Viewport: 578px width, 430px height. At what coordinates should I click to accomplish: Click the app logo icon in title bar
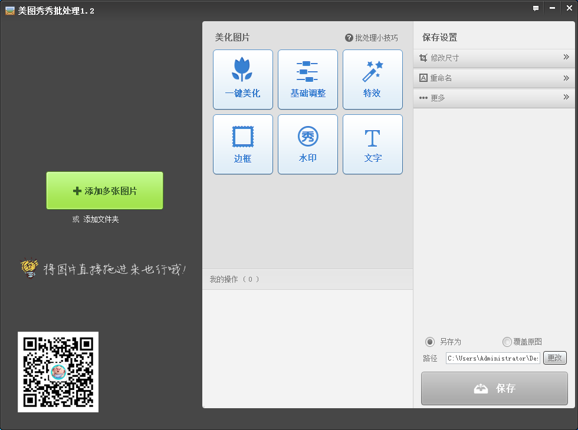[10, 11]
